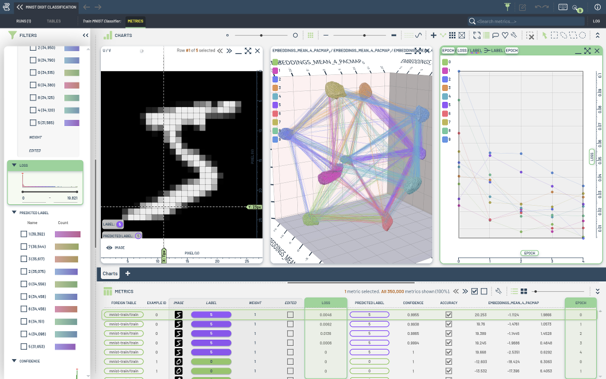This screenshot has width=606, height=379.
Task: Switch metrics table to grid view
Action: pos(524,291)
